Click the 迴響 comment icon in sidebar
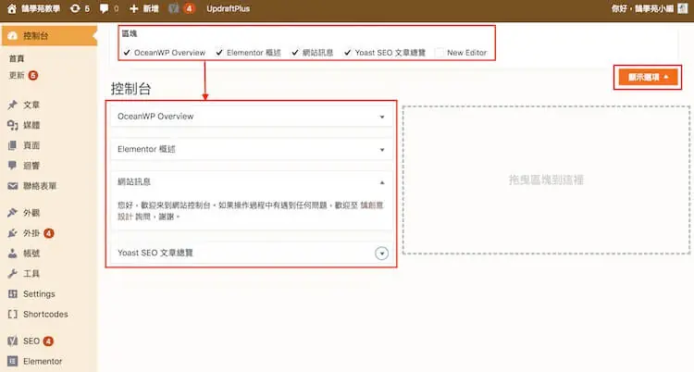Image resolution: width=694 pixels, height=372 pixels. click(x=12, y=166)
